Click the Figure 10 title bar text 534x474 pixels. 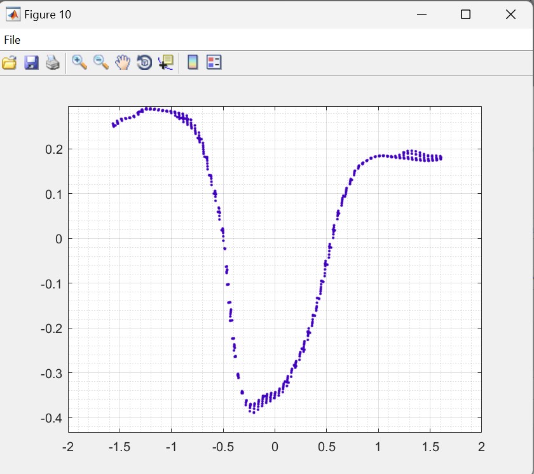(x=48, y=15)
